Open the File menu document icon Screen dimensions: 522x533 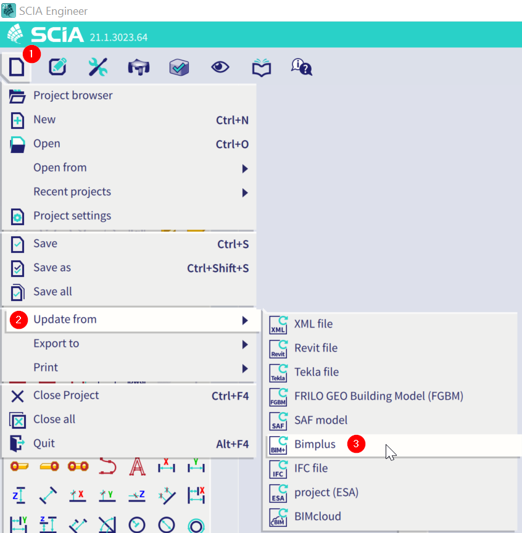point(17,67)
